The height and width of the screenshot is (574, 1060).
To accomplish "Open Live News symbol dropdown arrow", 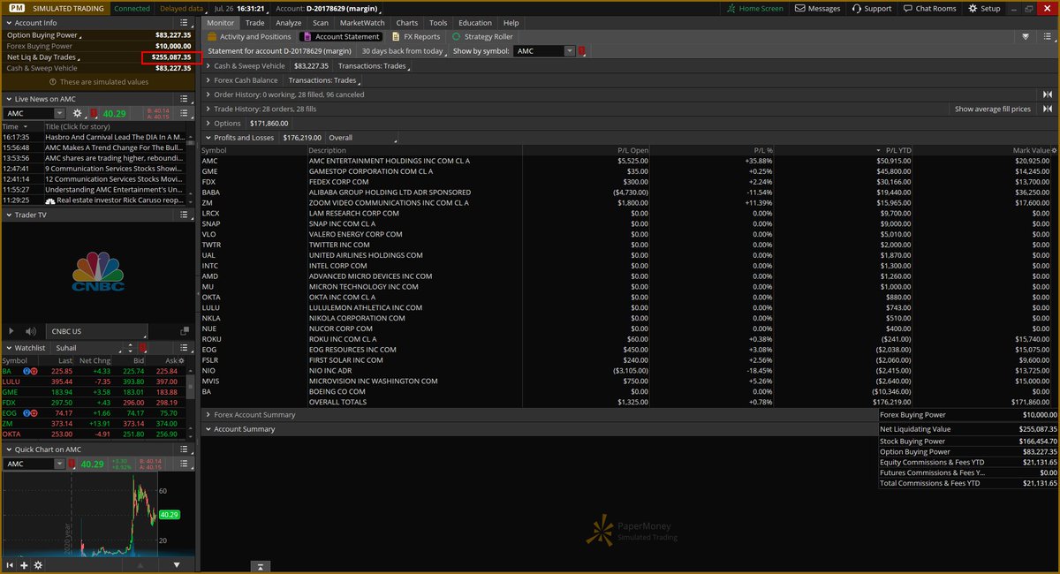I will [x=60, y=113].
